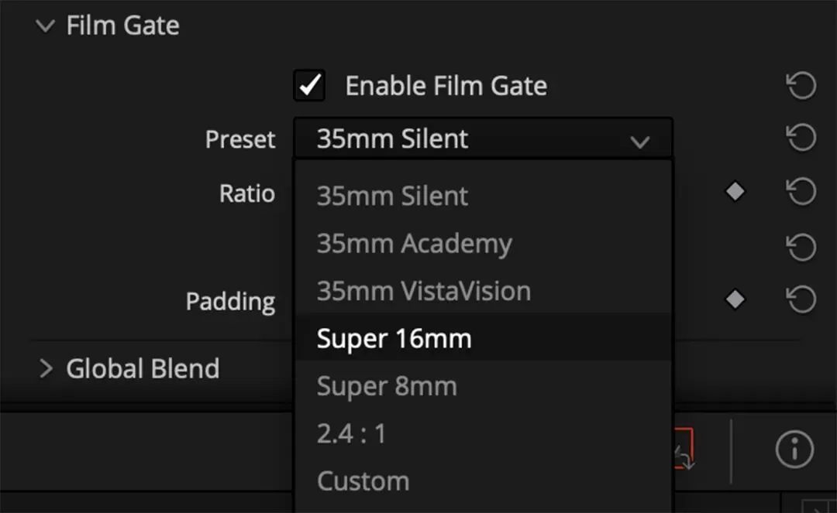Select the Super 16mm preset
The height and width of the screenshot is (513, 837).
point(394,338)
